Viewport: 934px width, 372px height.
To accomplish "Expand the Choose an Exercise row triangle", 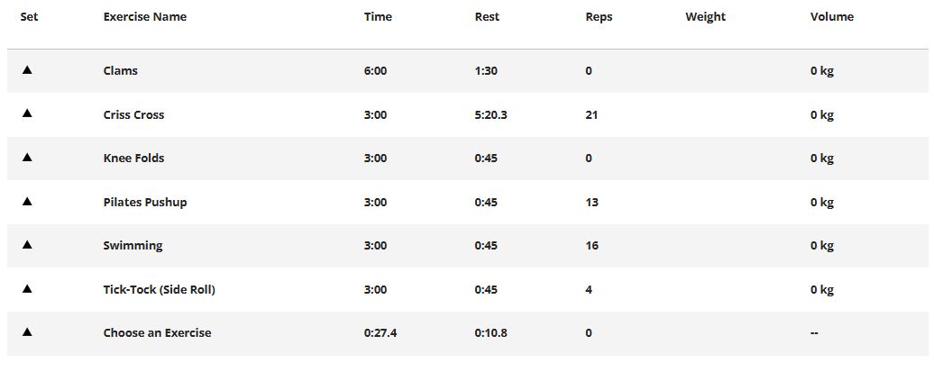I will pyautogui.click(x=27, y=332).
